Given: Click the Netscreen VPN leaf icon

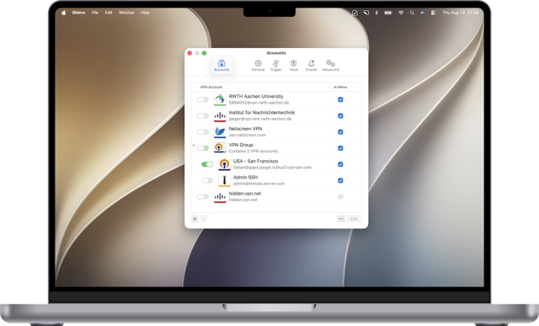Looking at the screenshot, I should point(220,132).
